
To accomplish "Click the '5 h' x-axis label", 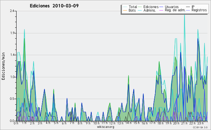I will [56, 123].
